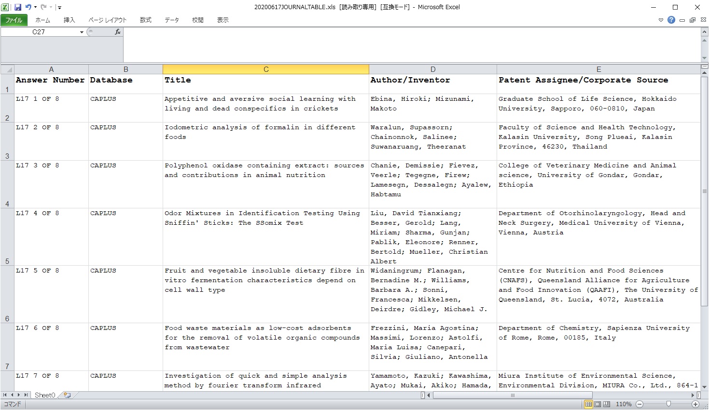Click the Name Box showing C27
The image size is (709, 410).
pyautogui.click(x=40, y=32)
